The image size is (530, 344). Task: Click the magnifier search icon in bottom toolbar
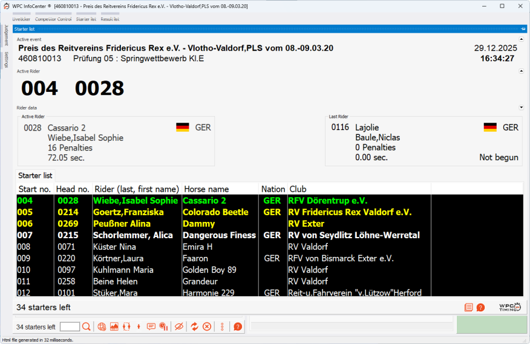pyautogui.click(x=87, y=326)
